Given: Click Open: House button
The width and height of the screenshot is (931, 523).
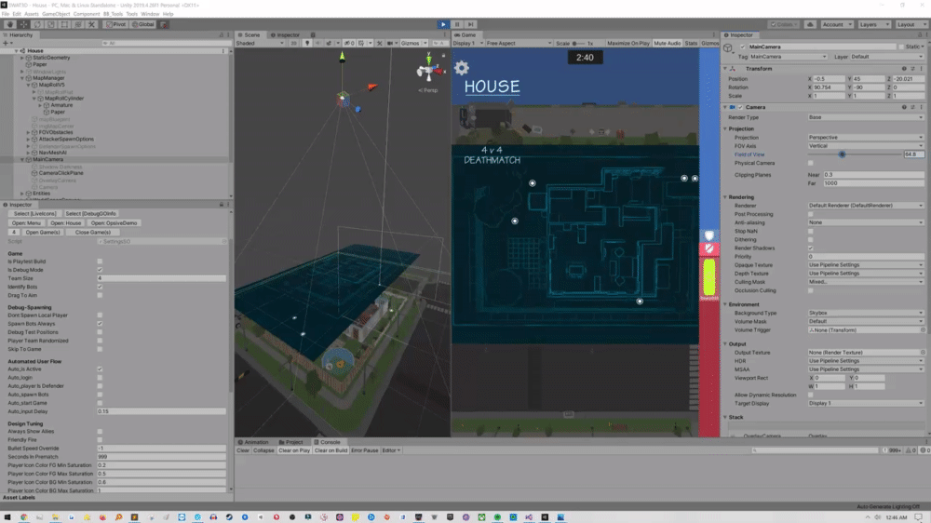Looking at the screenshot, I should click(65, 223).
